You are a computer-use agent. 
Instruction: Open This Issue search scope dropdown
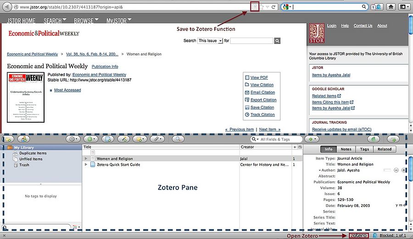[x=210, y=41]
